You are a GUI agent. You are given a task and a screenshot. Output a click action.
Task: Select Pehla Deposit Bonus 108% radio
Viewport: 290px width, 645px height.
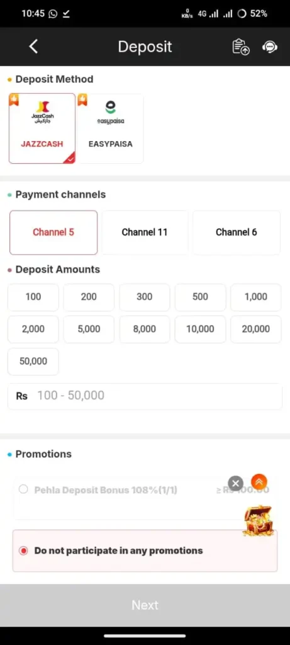coord(23,489)
